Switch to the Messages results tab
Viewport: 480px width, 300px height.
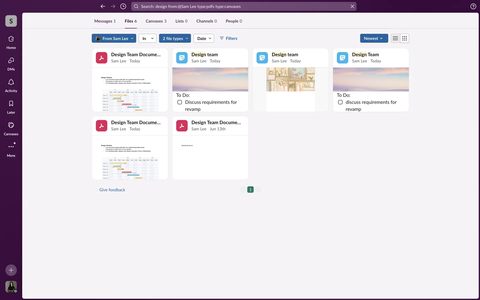(x=105, y=21)
